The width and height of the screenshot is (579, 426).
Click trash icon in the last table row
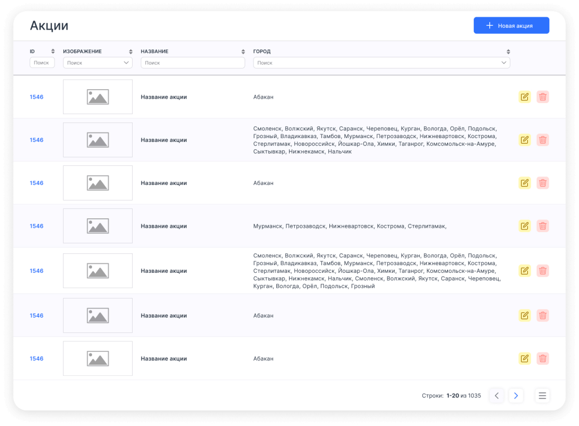[543, 359]
